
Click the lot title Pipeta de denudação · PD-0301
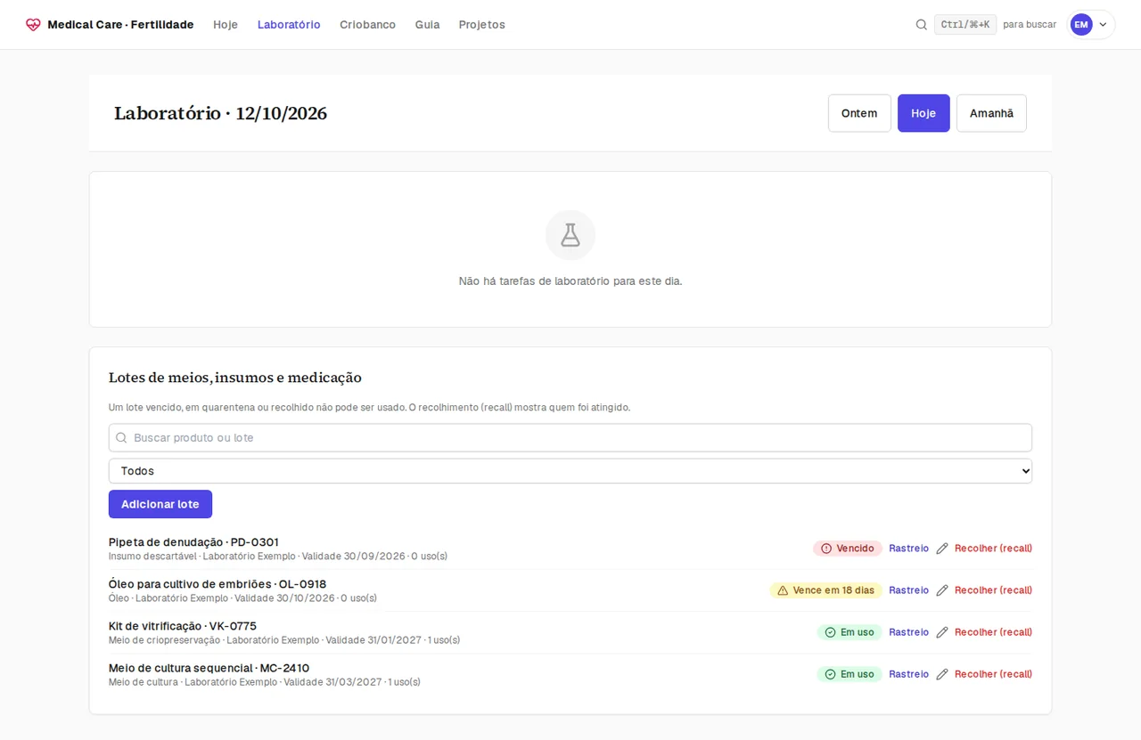coord(193,542)
